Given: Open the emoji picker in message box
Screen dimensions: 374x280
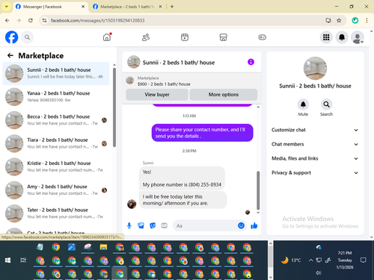Looking at the screenshot, I should 241,225.
